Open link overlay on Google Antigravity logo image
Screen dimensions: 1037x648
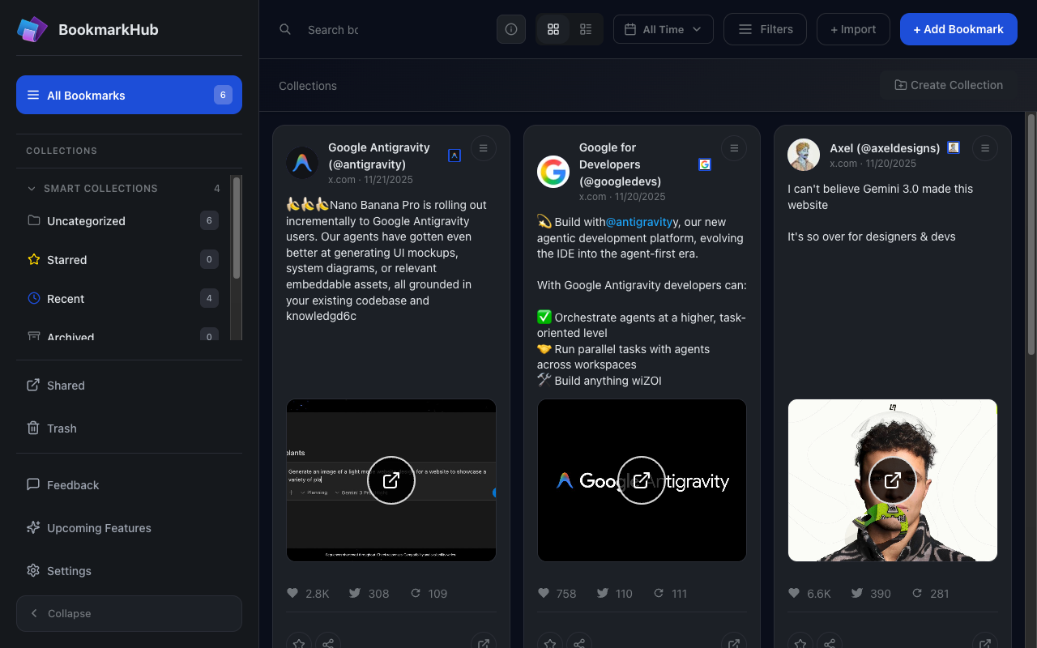click(642, 480)
